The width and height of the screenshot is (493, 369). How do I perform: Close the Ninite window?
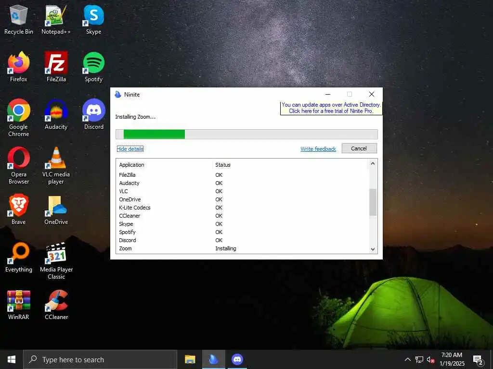pyautogui.click(x=371, y=94)
